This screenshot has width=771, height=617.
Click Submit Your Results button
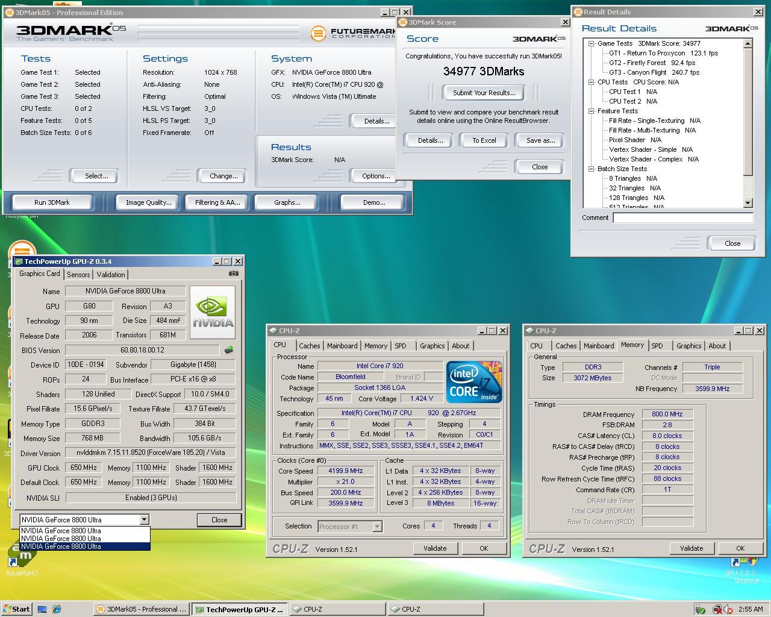pyautogui.click(x=484, y=93)
